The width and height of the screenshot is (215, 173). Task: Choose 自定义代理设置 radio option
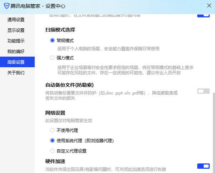click(52, 151)
